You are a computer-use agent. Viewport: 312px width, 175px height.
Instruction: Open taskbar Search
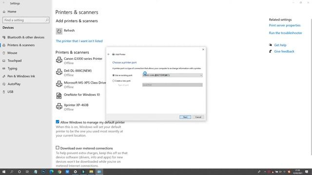click(x=12, y=172)
